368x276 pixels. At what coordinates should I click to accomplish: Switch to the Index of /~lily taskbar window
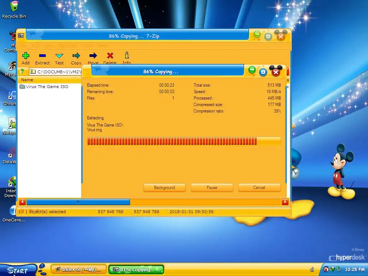pyautogui.click(x=79, y=270)
